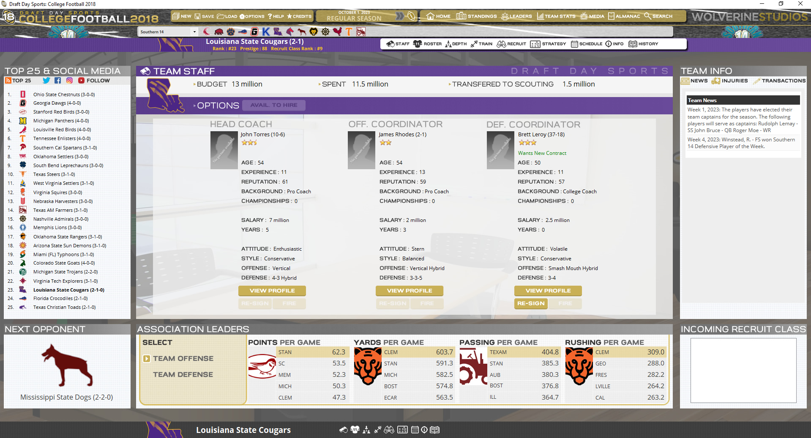The height and width of the screenshot is (438, 811).
Task: Select the Strategy icon
Action: (548, 43)
